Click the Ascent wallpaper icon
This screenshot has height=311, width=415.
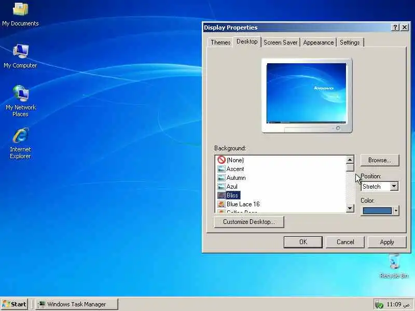click(222, 169)
